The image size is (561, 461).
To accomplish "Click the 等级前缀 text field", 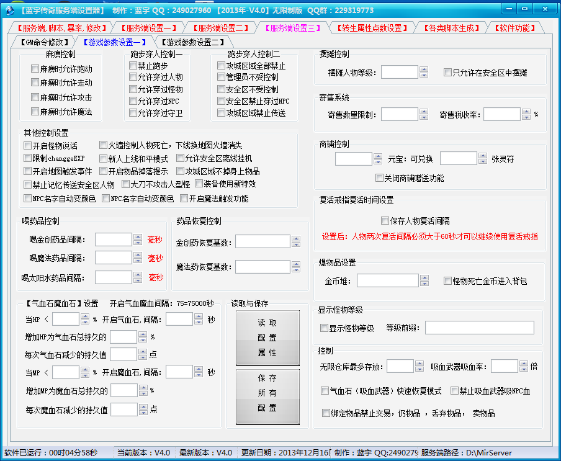I will coord(479,328).
